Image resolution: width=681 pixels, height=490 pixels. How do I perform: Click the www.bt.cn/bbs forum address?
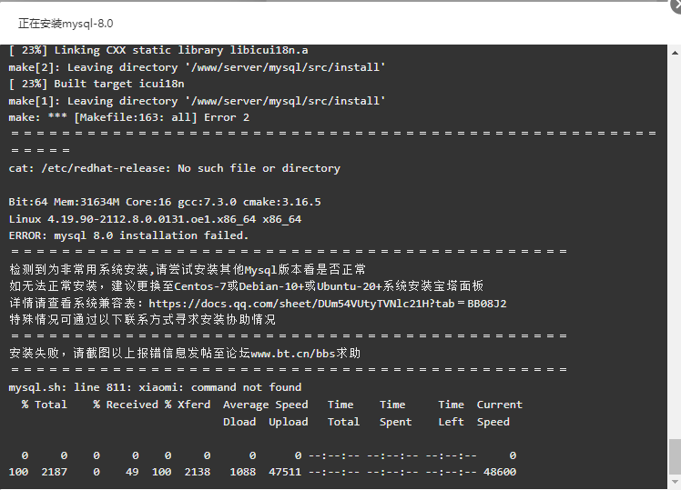pos(293,354)
